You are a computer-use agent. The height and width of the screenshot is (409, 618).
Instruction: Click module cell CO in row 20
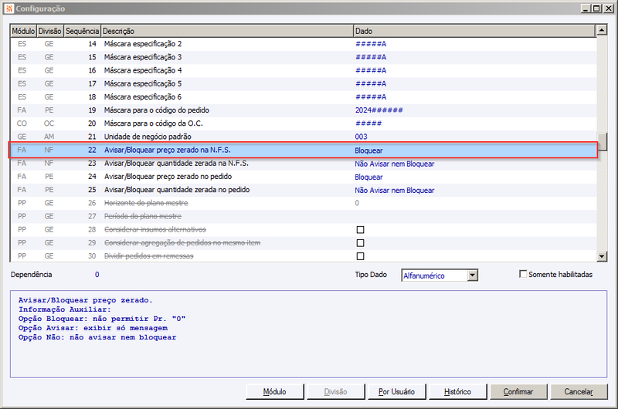tap(22, 123)
